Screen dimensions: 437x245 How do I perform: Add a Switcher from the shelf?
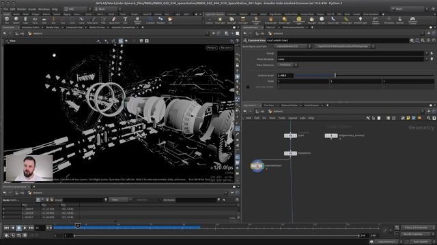tap(399, 20)
